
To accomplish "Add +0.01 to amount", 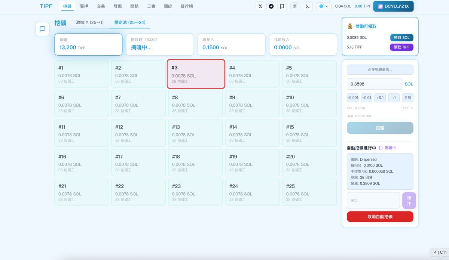I will [366, 97].
